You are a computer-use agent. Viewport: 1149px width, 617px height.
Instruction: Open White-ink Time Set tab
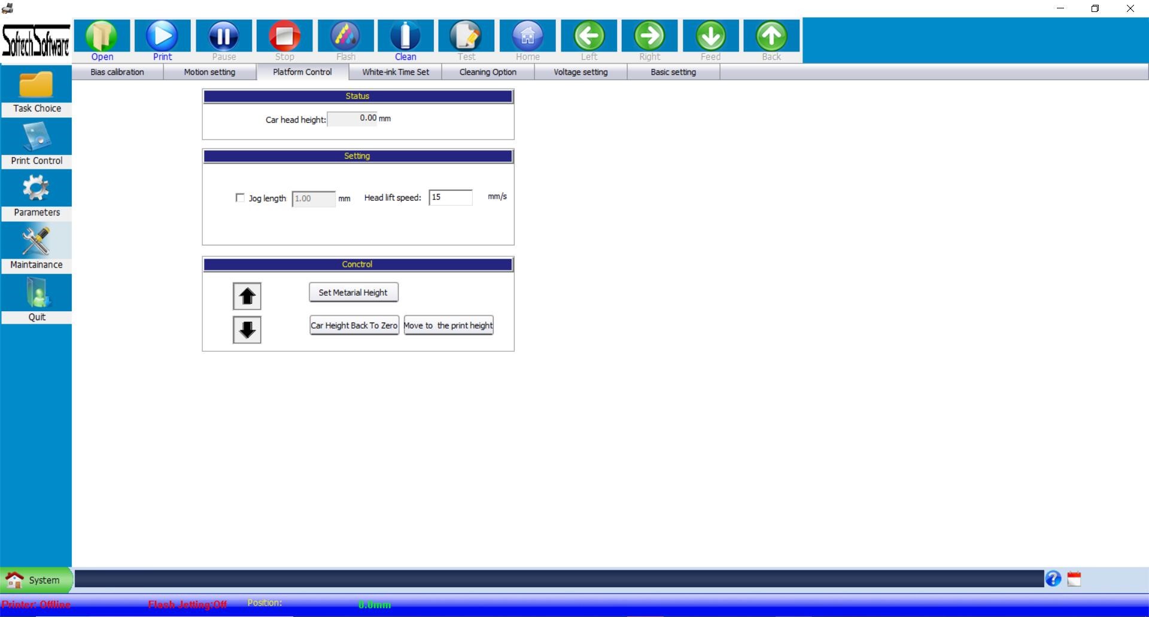(x=396, y=72)
